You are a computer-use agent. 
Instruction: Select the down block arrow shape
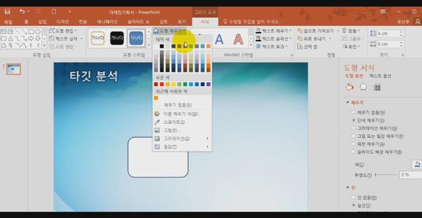point(38,39)
